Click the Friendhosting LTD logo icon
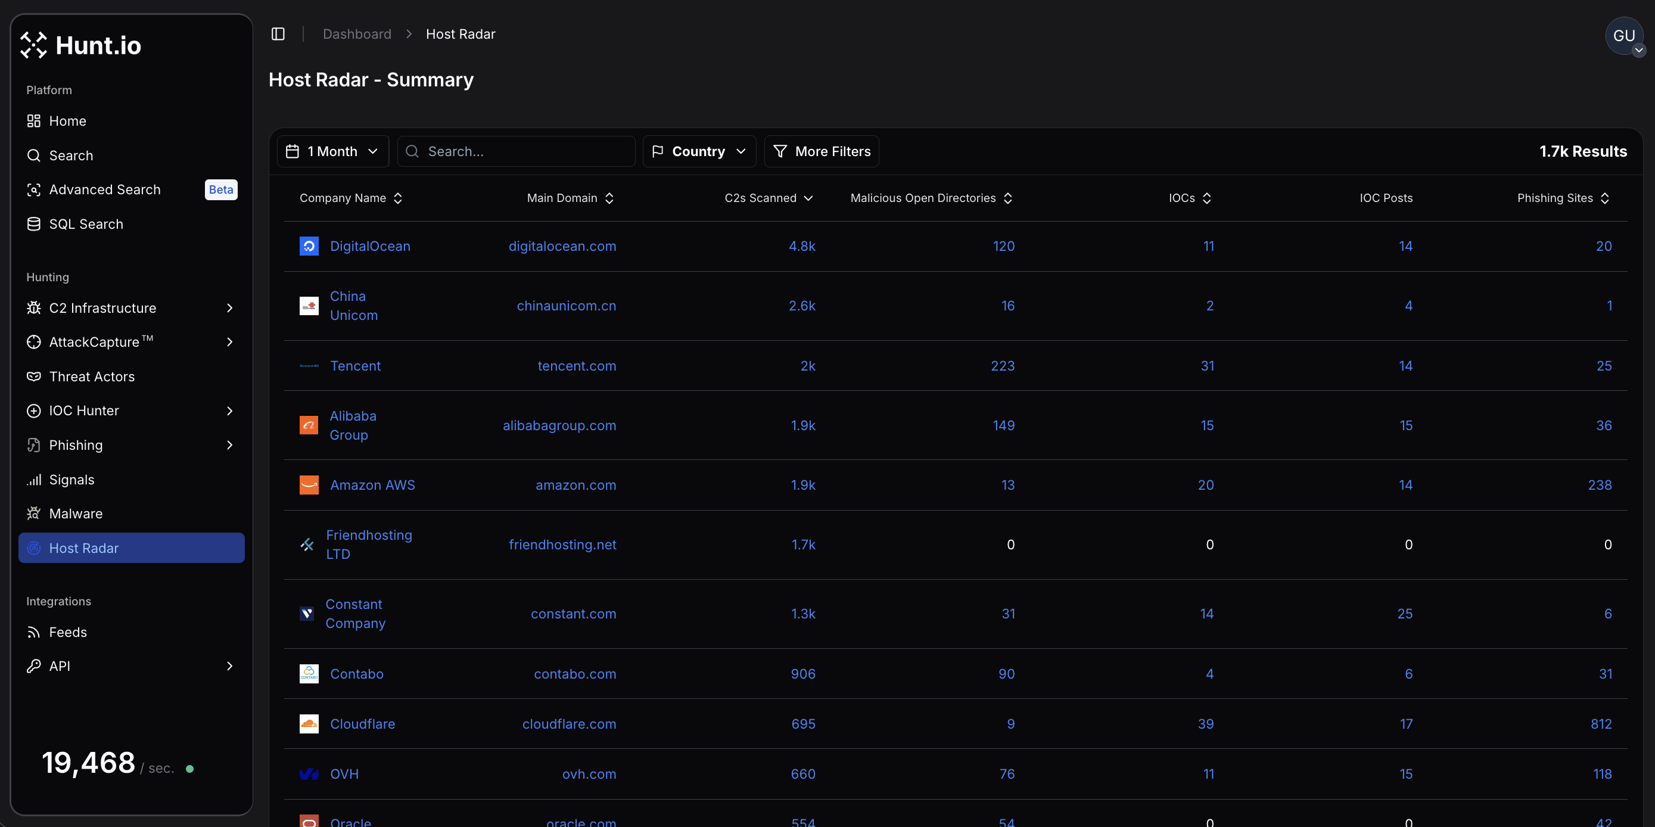Image resolution: width=1655 pixels, height=827 pixels. (307, 545)
